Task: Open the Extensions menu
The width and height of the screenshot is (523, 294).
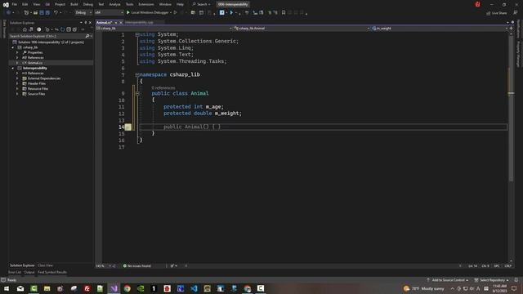Action: pyautogui.click(x=146, y=4)
